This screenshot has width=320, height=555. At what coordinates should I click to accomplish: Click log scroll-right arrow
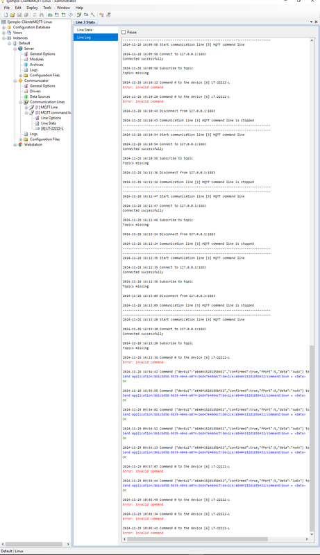point(307,539)
